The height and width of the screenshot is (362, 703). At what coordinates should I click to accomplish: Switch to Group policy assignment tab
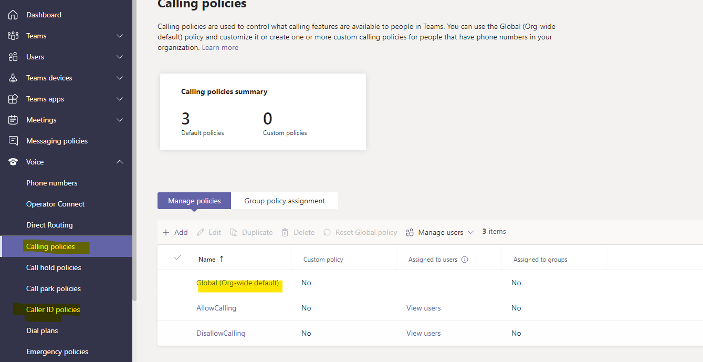coord(285,201)
